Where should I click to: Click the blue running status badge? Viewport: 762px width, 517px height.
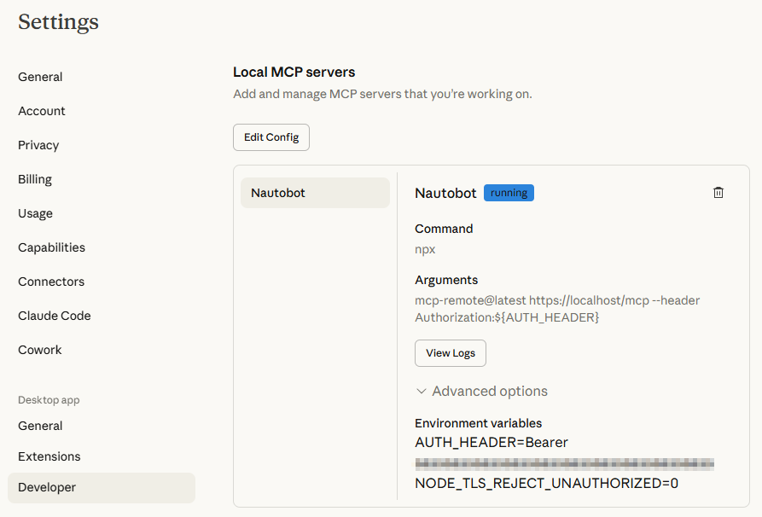pos(509,192)
